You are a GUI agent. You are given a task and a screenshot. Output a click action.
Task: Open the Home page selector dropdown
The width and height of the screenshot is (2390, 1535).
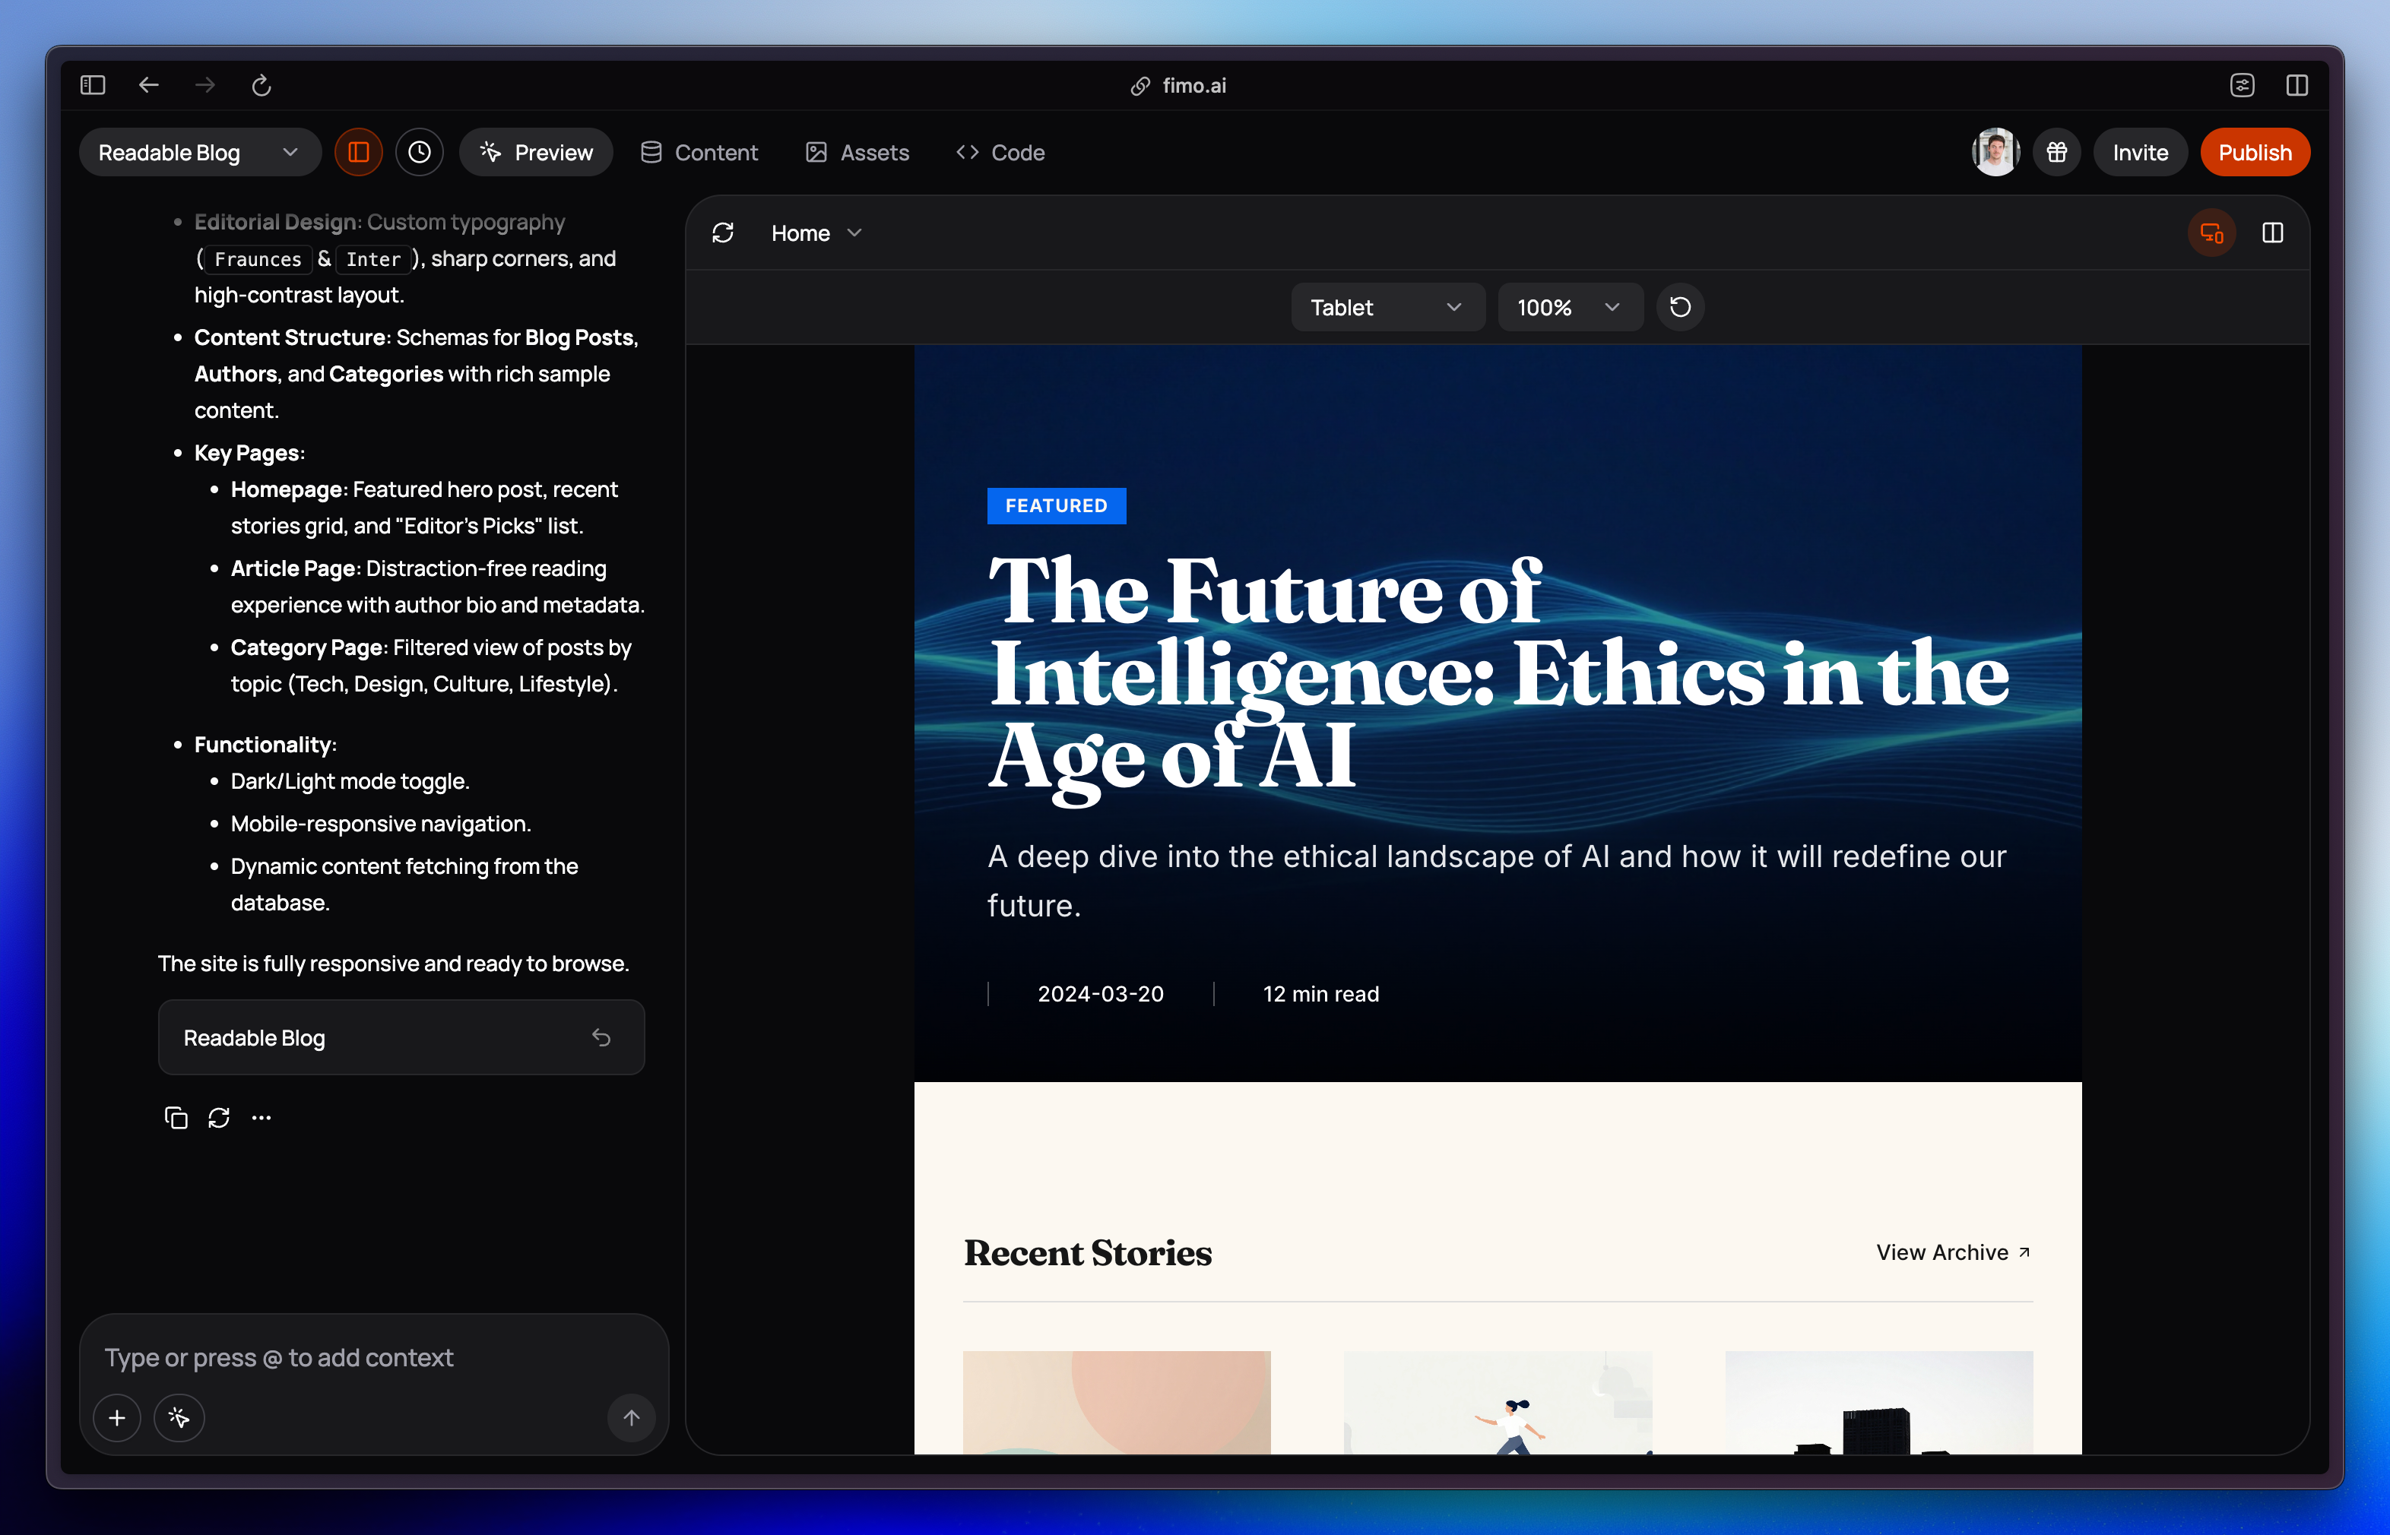pyautogui.click(x=816, y=233)
